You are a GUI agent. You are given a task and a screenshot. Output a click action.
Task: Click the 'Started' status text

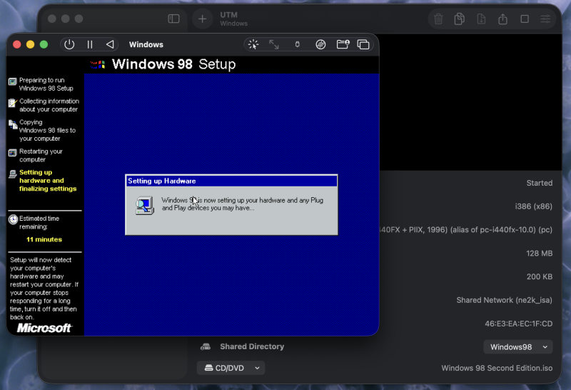(x=540, y=183)
